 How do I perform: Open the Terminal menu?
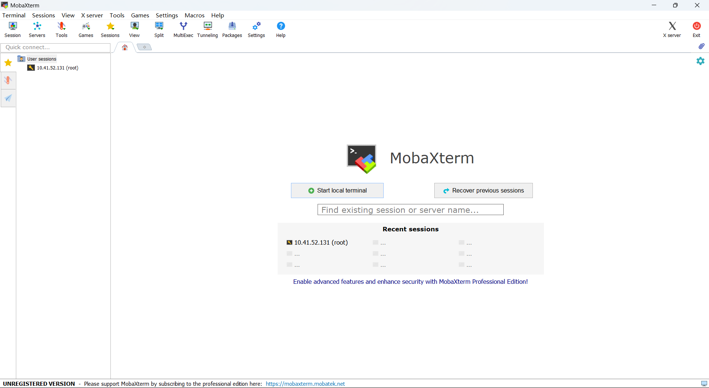(x=14, y=15)
